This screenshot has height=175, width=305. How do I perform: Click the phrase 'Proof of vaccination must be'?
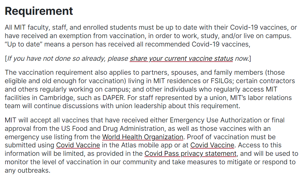coord(231,137)
